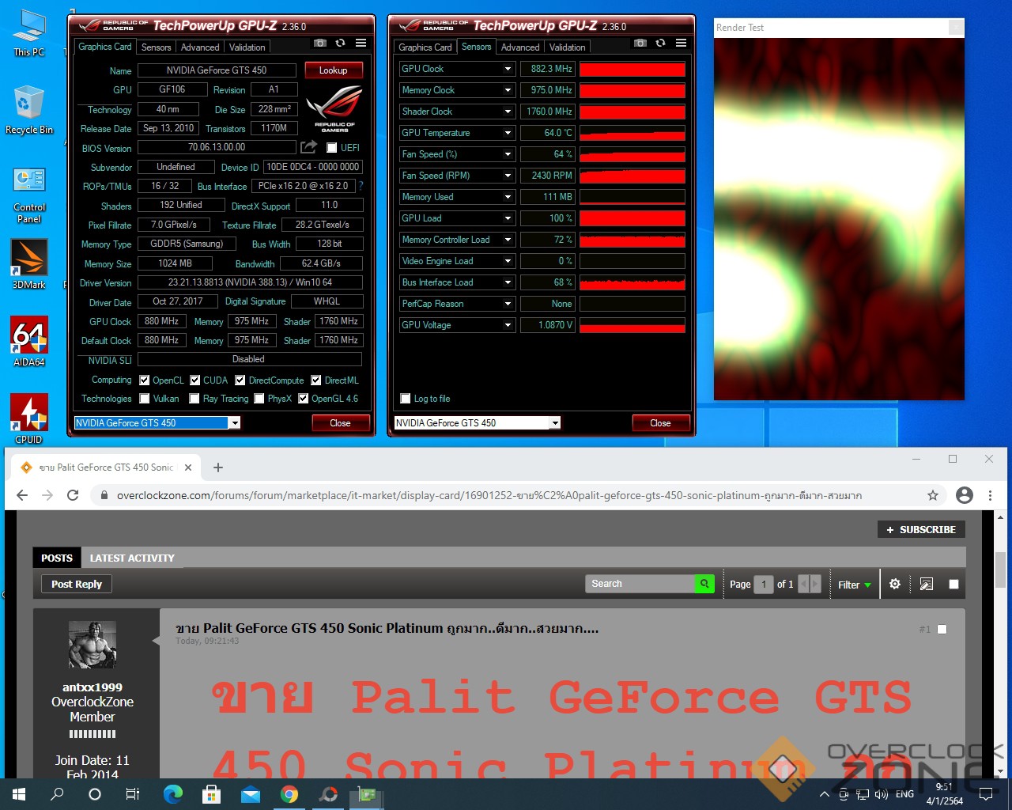Viewport: 1012px width, 810px height.
Task: Expand the GPU selector in Sensors window
Action: (555, 423)
